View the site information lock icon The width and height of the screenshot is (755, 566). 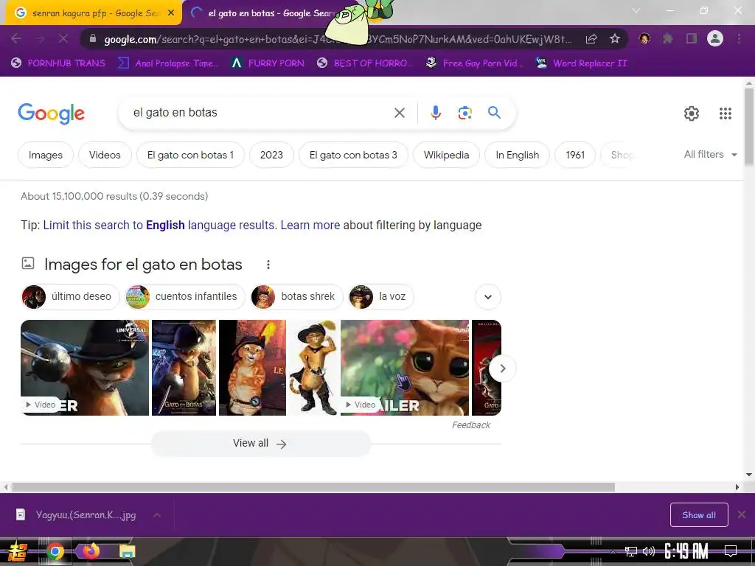click(93, 39)
